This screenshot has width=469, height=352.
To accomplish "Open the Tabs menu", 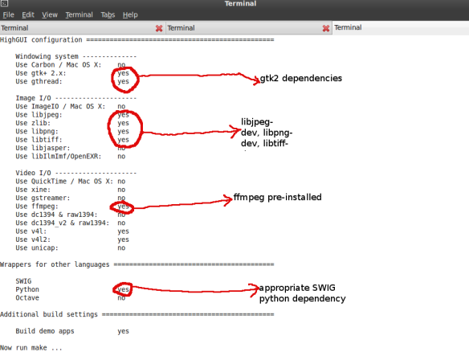I will pyautogui.click(x=108, y=14).
